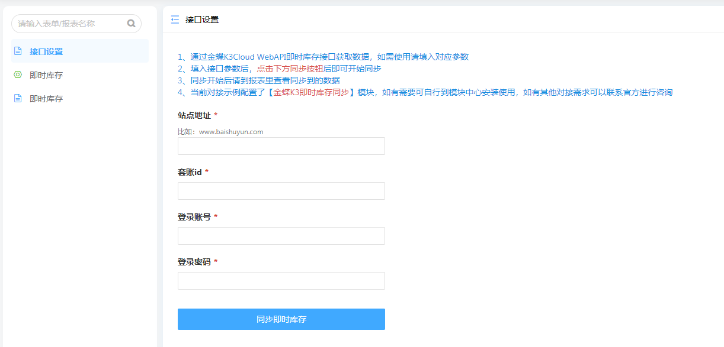Focus the 登录密码 text box
This screenshot has width=724, height=347.
pos(281,281)
